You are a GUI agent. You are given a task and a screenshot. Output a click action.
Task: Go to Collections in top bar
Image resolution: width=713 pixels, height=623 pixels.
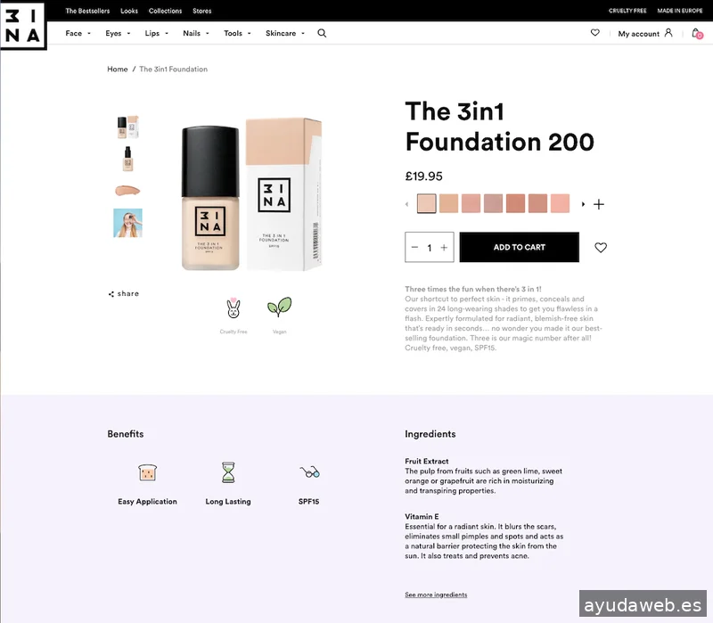coord(165,11)
